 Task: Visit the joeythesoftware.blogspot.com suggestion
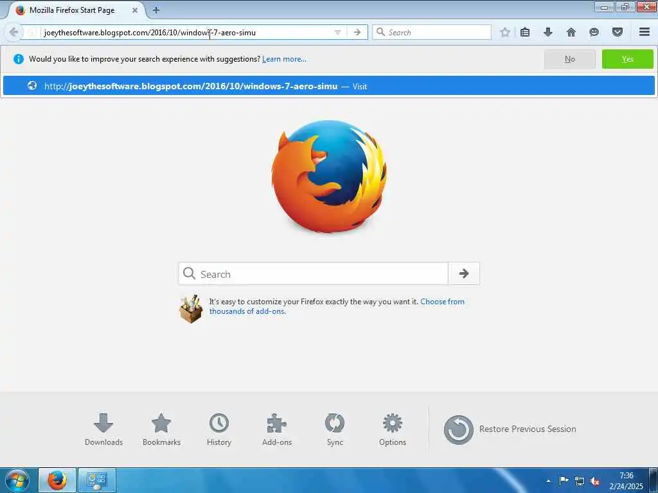tap(328, 86)
